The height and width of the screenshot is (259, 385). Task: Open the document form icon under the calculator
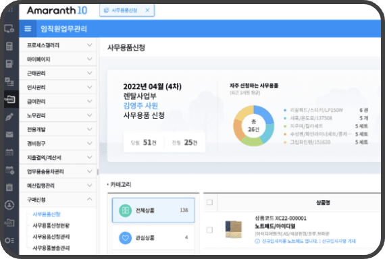(9, 64)
